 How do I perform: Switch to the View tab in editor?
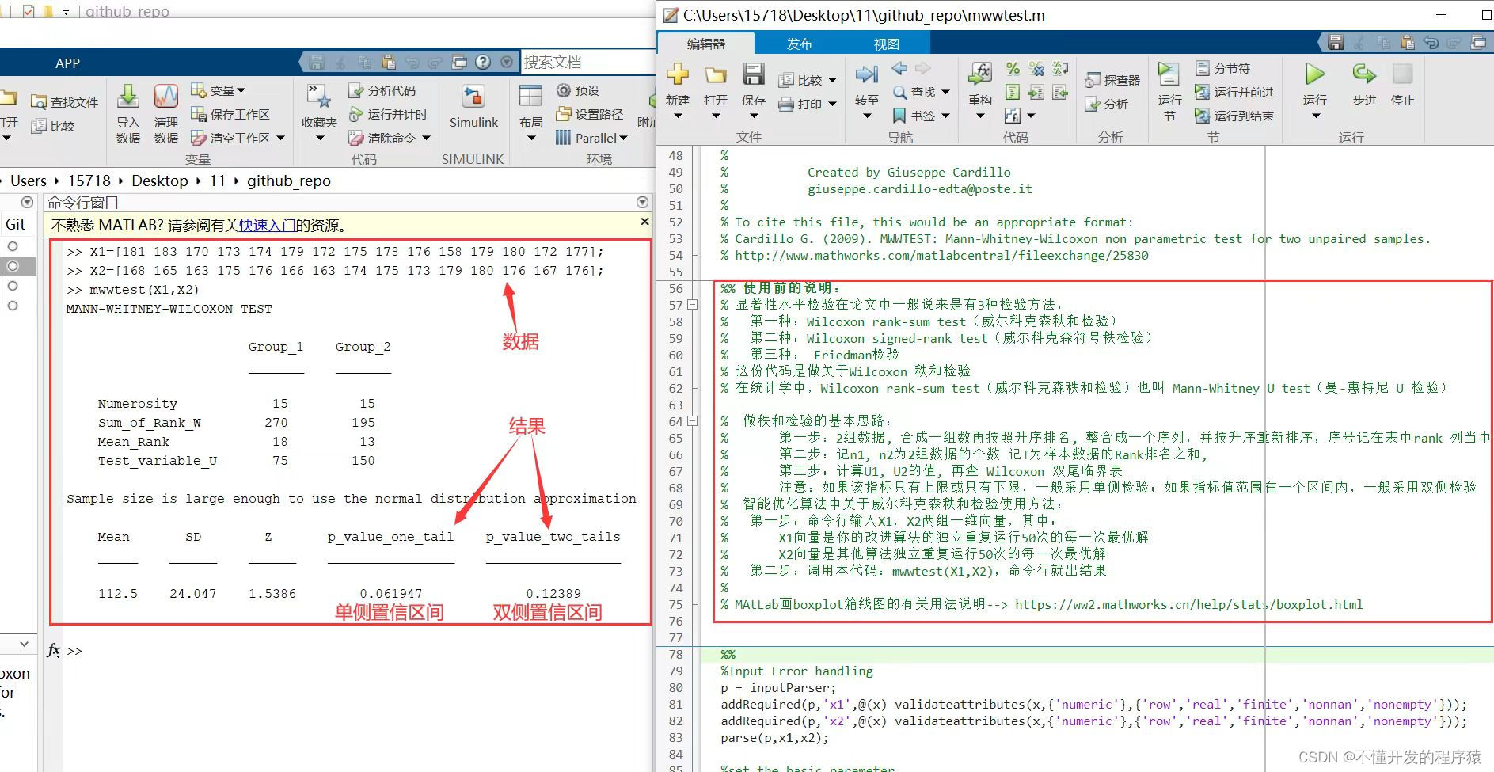(886, 44)
